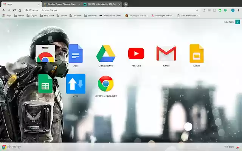Screen dimensions: 242x151
Task: Open Chrome App Builder
Action: (106, 84)
